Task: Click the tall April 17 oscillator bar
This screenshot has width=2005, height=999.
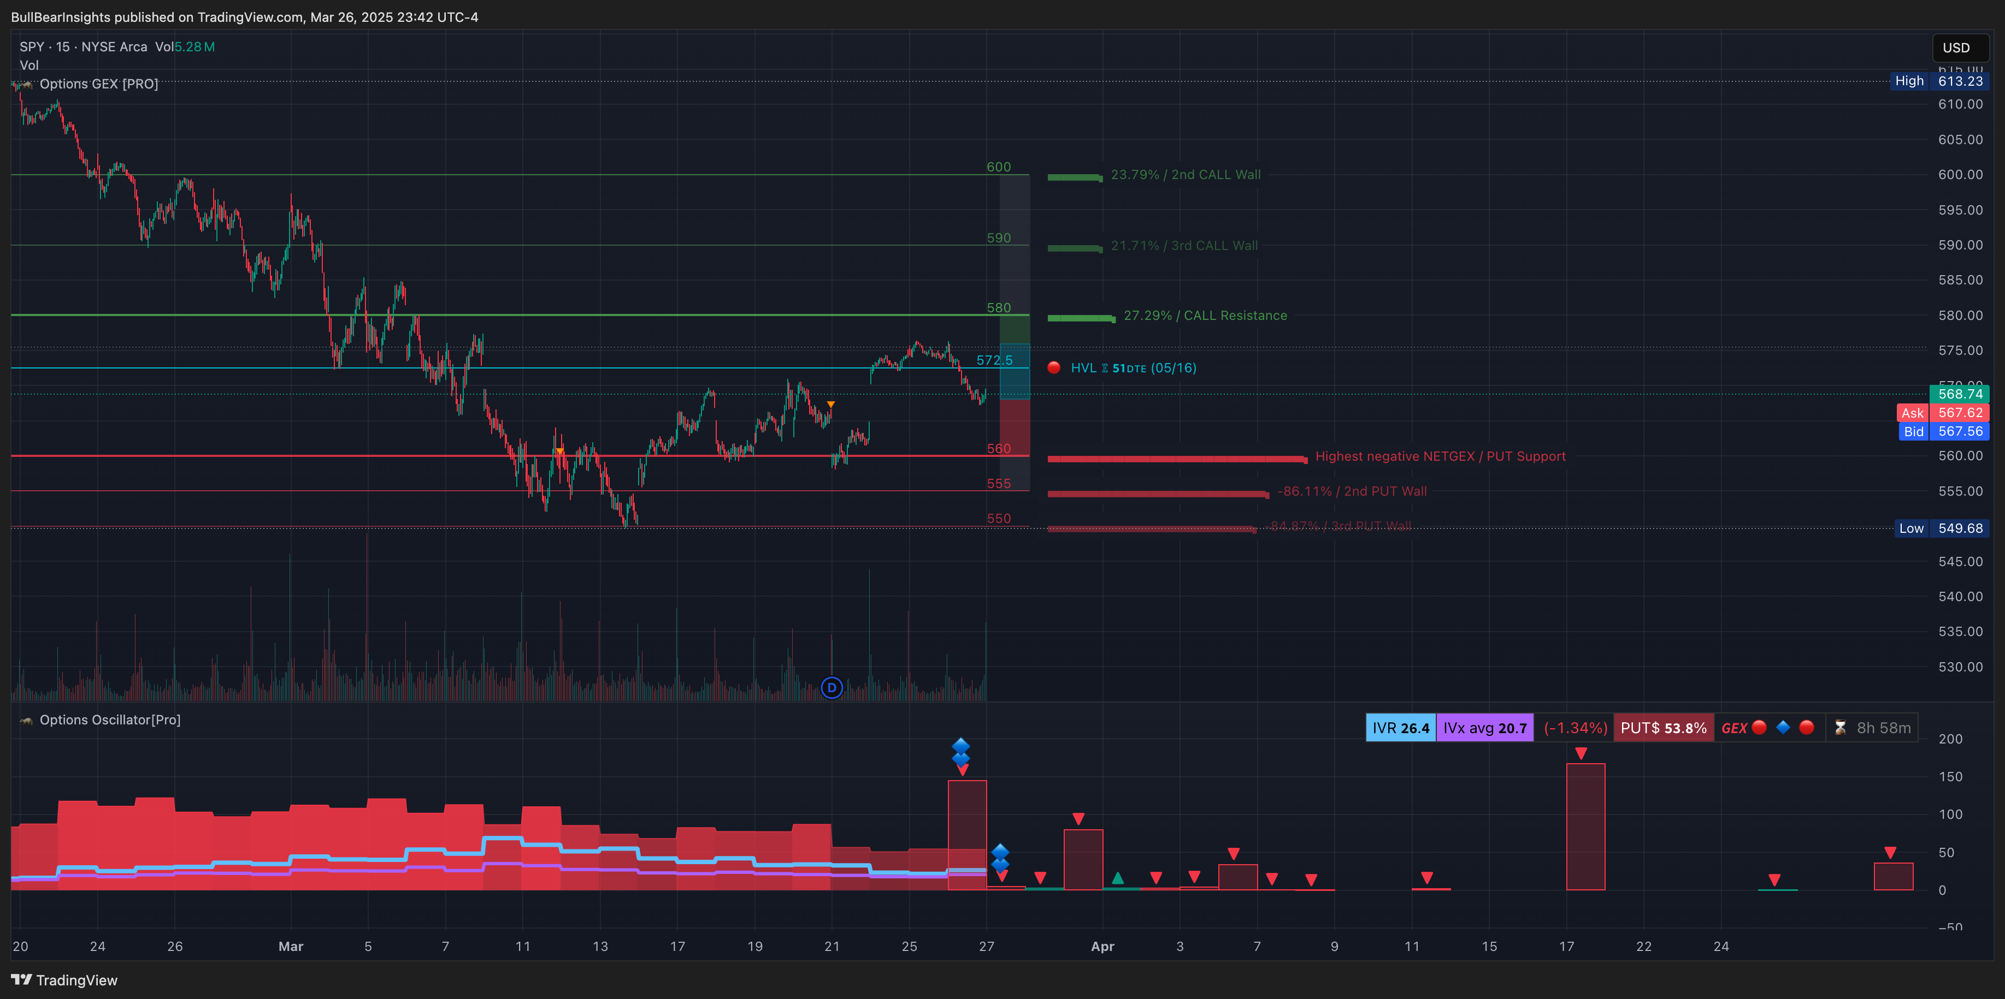Action: point(1585,827)
